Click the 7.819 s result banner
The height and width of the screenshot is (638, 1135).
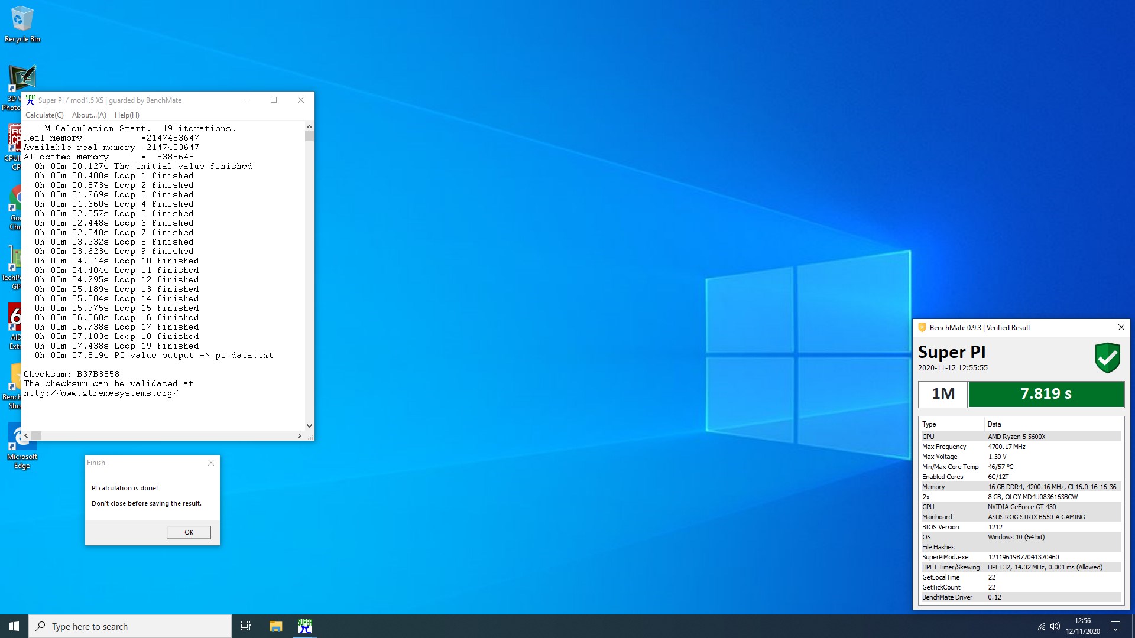(x=1046, y=394)
